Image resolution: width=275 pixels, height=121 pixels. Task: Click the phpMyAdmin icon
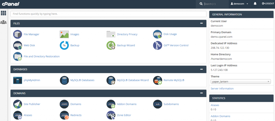(18, 80)
